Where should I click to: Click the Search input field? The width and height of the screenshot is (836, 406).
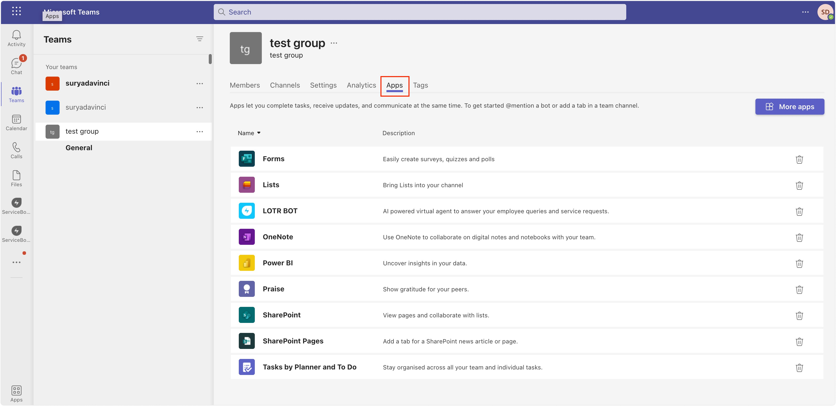[419, 12]
